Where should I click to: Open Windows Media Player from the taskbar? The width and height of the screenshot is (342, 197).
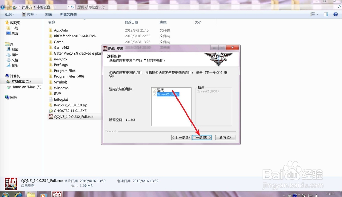pos(43,195)
